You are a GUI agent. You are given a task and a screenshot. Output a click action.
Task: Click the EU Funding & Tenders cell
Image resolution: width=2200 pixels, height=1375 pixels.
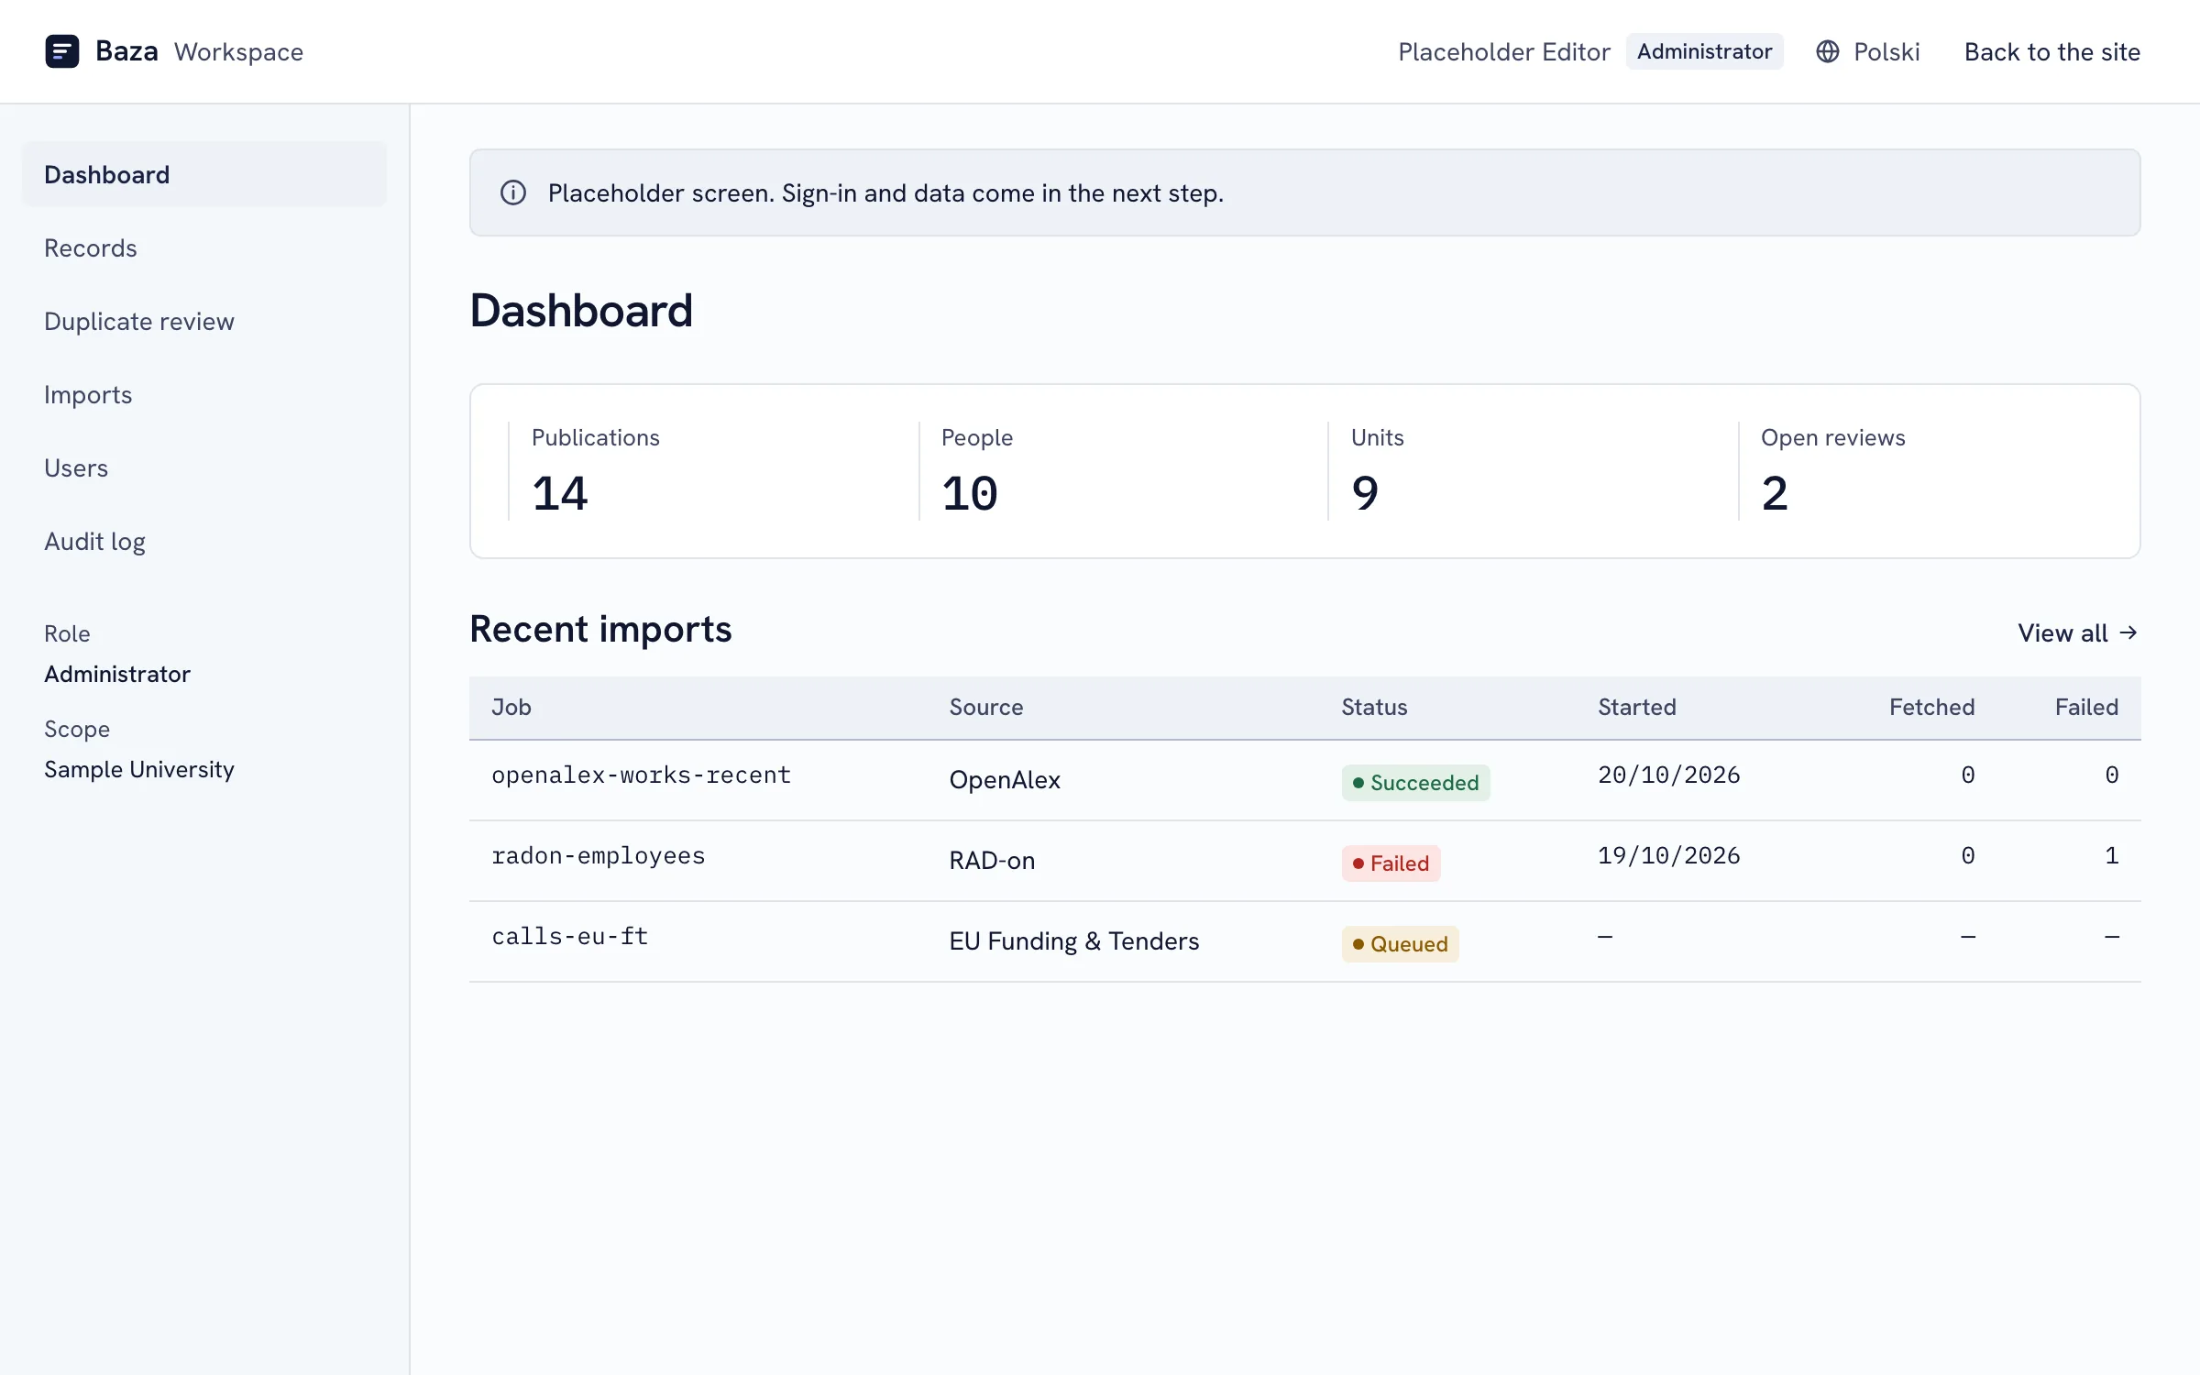pos(1073,941)
